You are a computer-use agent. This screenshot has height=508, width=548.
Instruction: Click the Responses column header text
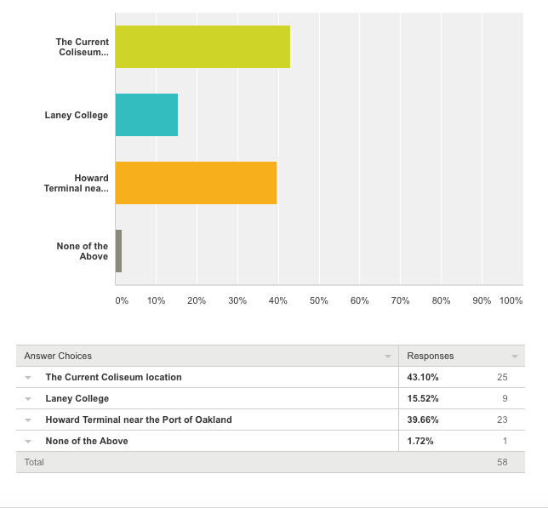click(x=431, y=356)
